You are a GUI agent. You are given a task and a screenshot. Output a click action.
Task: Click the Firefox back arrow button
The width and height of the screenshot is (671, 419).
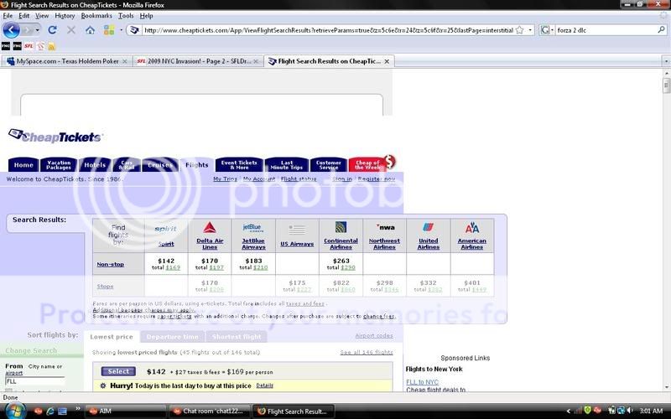pos(11,30)
